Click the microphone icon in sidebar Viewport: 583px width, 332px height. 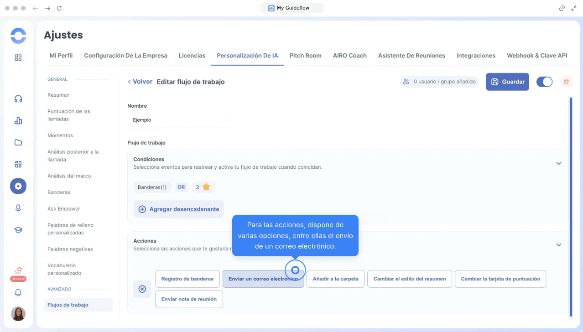click(18, 208)
